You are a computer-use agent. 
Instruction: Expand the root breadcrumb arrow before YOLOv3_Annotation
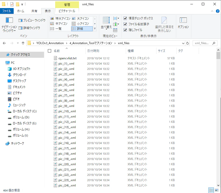click(x=33, y=43)
